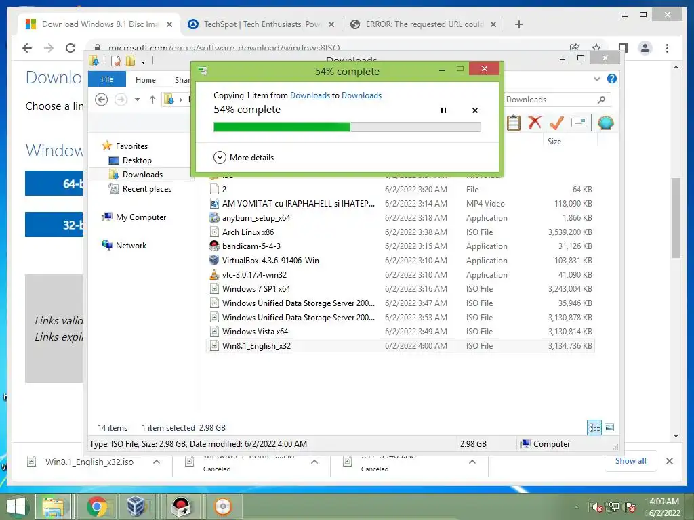The height and width of the screenshot is (520, 694).
Task: Open File Explorer from taskbar
Action: click(x=54, y=506)
